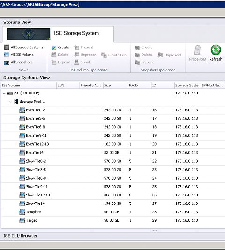Click the panel splitter grip dots
Viewport: 225px width, 250px height.
[154, 230]
